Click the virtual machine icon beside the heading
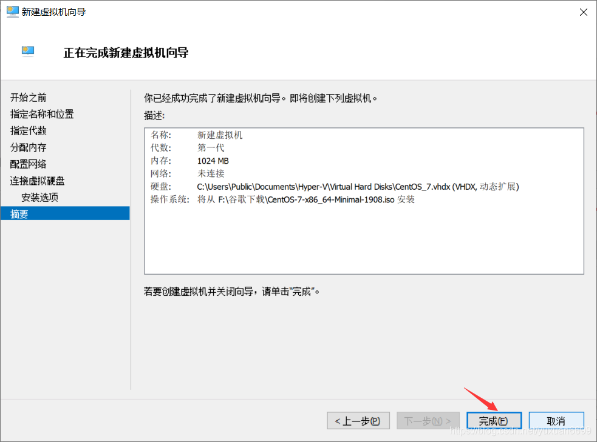This screenshot has width=597, height=442. (x=28, y=52)
